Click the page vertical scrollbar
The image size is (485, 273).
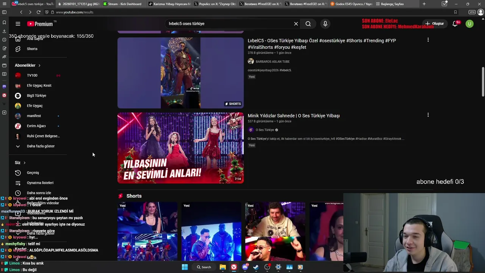point(483,82)
